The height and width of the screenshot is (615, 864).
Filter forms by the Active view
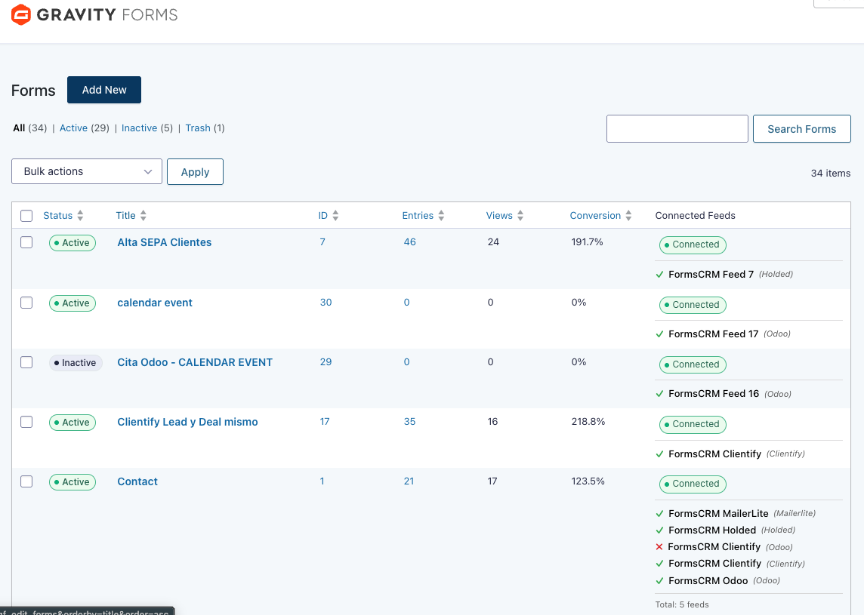point(73,128)
